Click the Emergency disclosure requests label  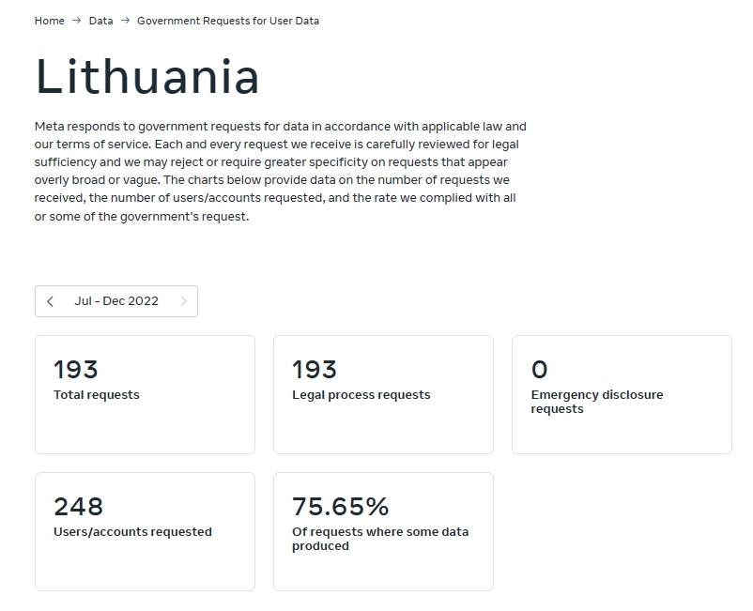click(597, 402)
